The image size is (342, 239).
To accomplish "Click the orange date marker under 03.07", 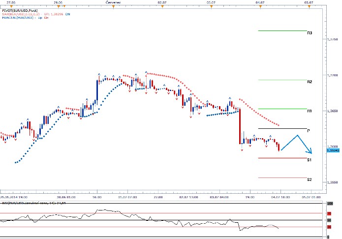I will pos(211,6).
